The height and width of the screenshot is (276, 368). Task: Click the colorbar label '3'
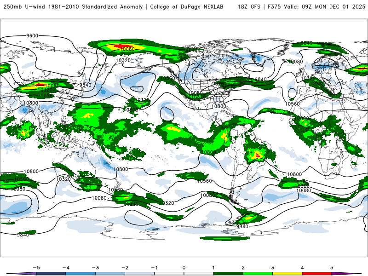[x=272, y=268]
